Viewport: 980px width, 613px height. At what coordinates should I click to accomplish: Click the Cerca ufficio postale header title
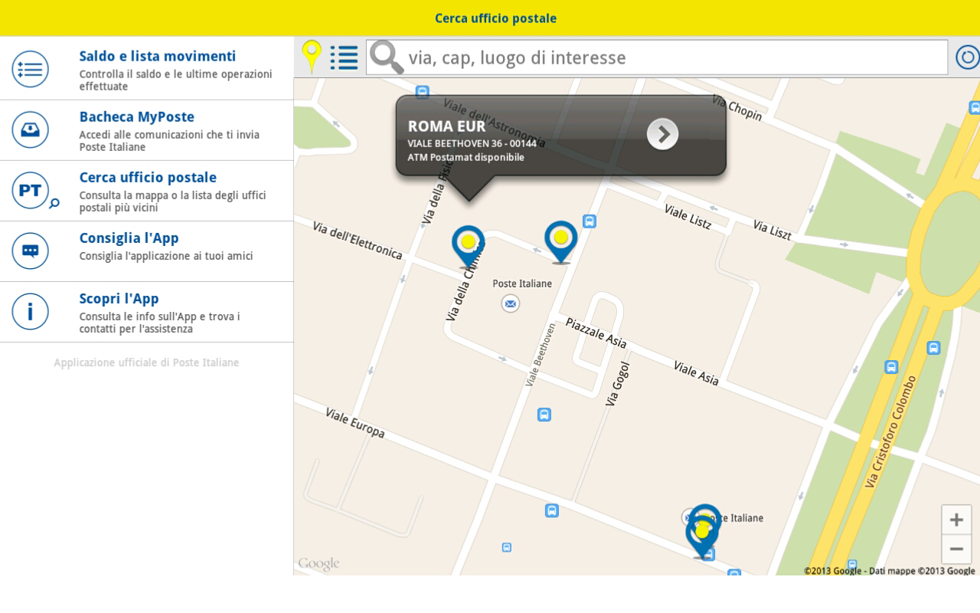495,18
